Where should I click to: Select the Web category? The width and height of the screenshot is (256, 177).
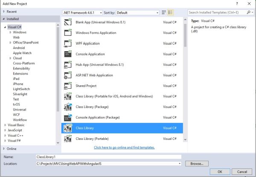tap(16, 38)
